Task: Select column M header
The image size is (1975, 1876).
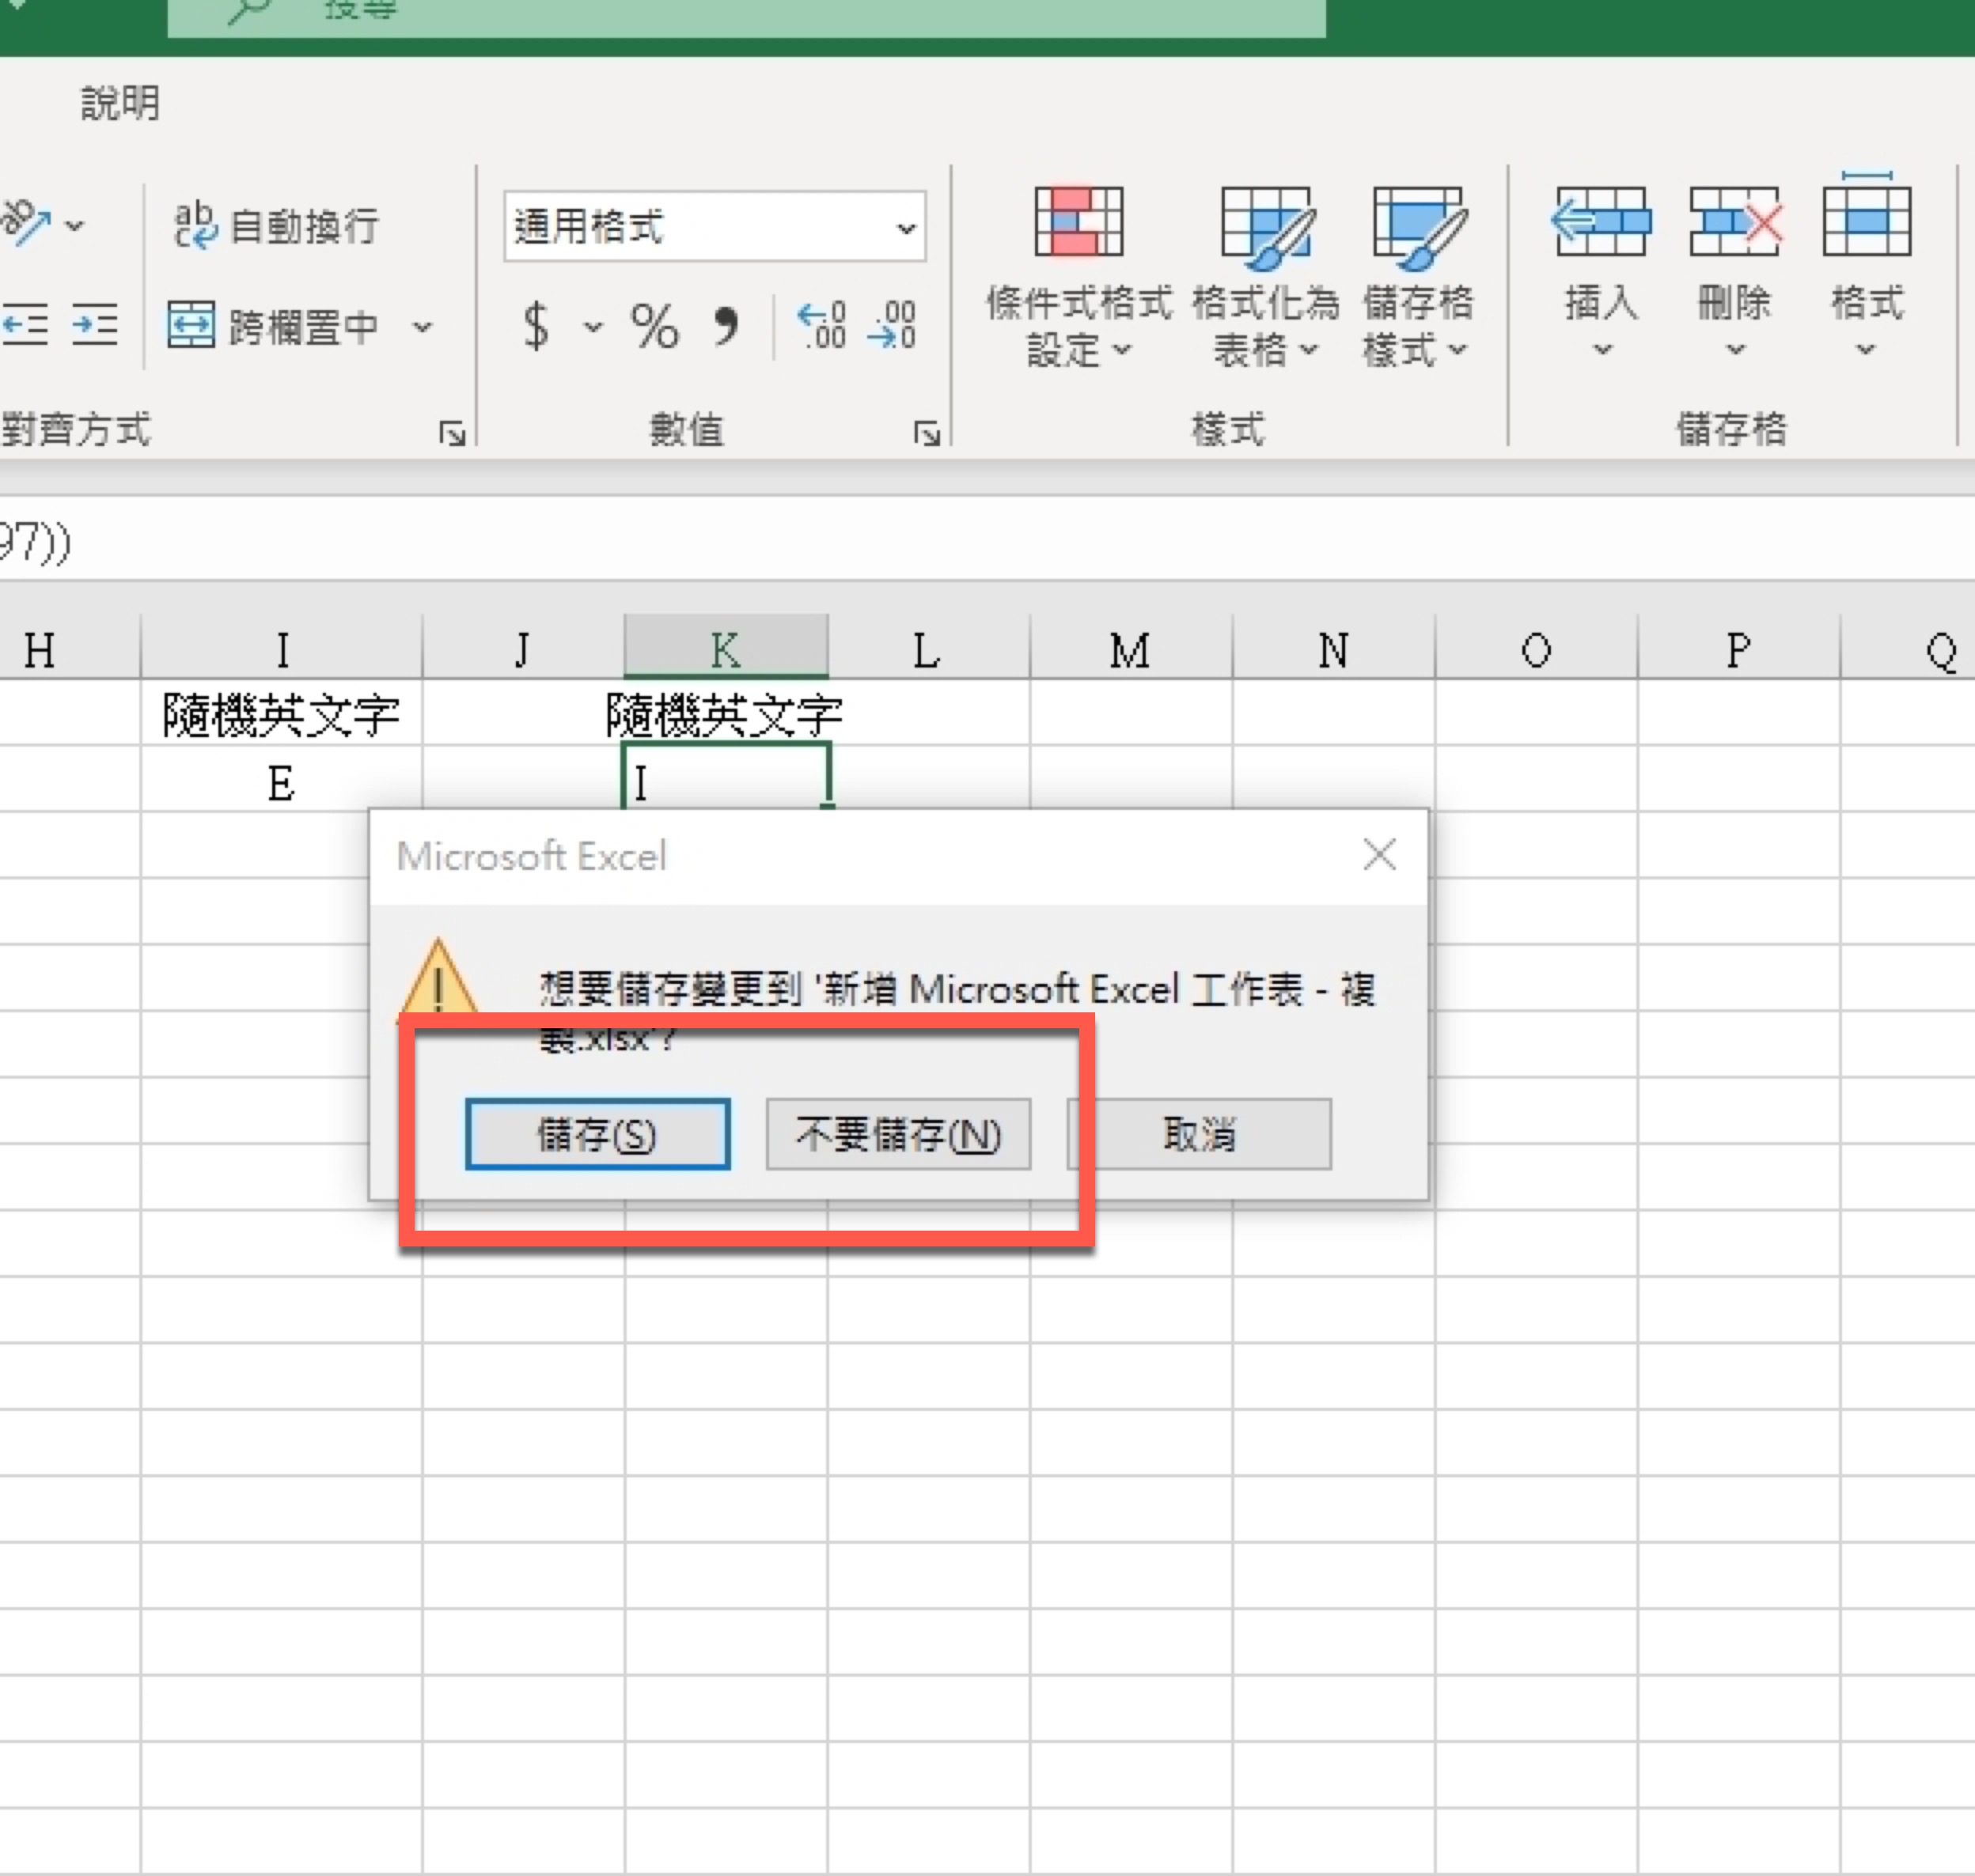Action: point(1131,650)
